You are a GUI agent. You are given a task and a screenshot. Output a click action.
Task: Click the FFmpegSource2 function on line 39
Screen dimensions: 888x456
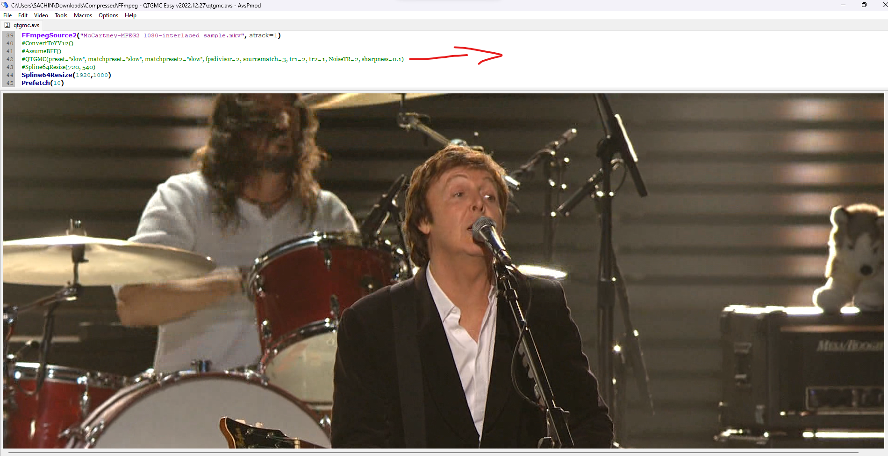49,35
